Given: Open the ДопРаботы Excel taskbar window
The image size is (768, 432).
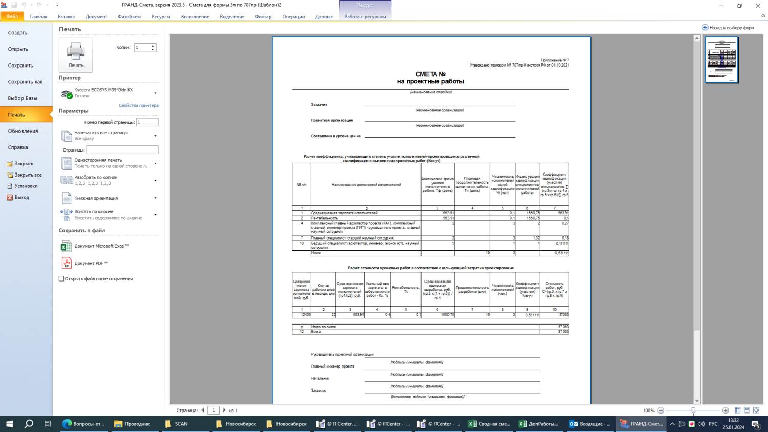Looking at the screenshot, I should click(x=540, y=424).
